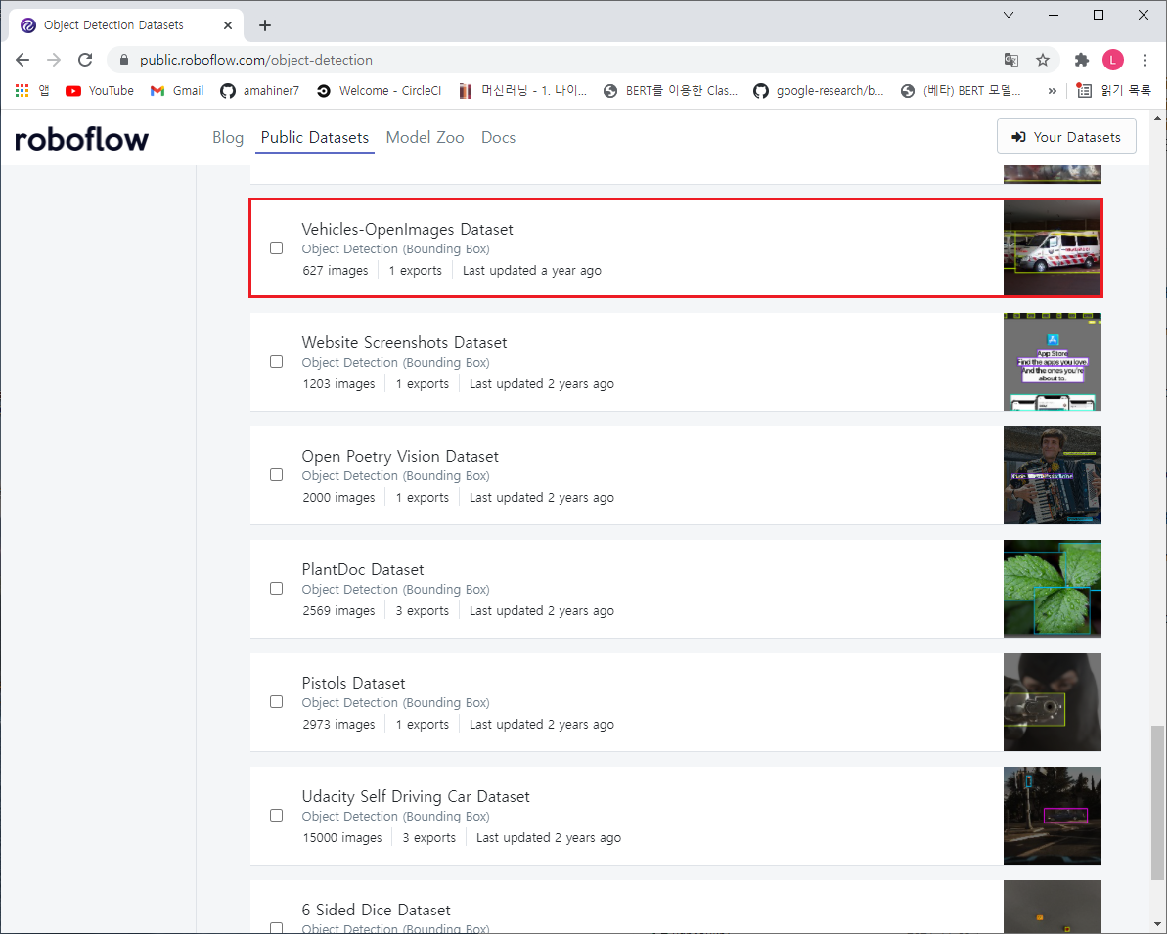Image resolution: width=1167 pixels, height=934 pixels.
Task: Open the Apps grid bookmark
Action: (31, 90)
